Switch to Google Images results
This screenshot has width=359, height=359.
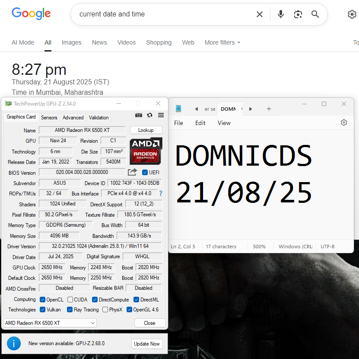click(71, 43)
